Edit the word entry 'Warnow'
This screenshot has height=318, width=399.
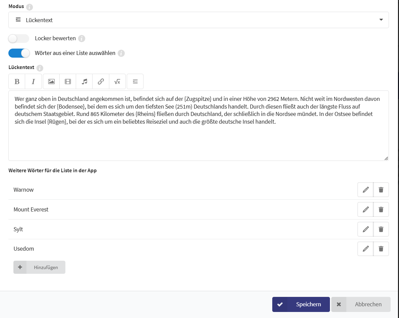(365, 189)
